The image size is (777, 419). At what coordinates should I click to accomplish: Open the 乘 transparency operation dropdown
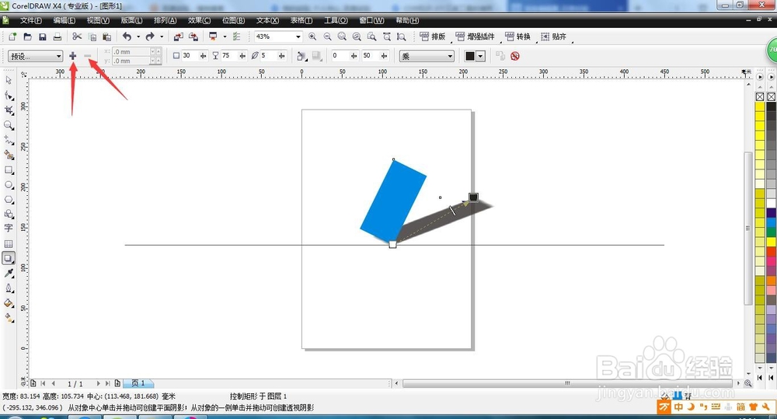pos(427,57)
